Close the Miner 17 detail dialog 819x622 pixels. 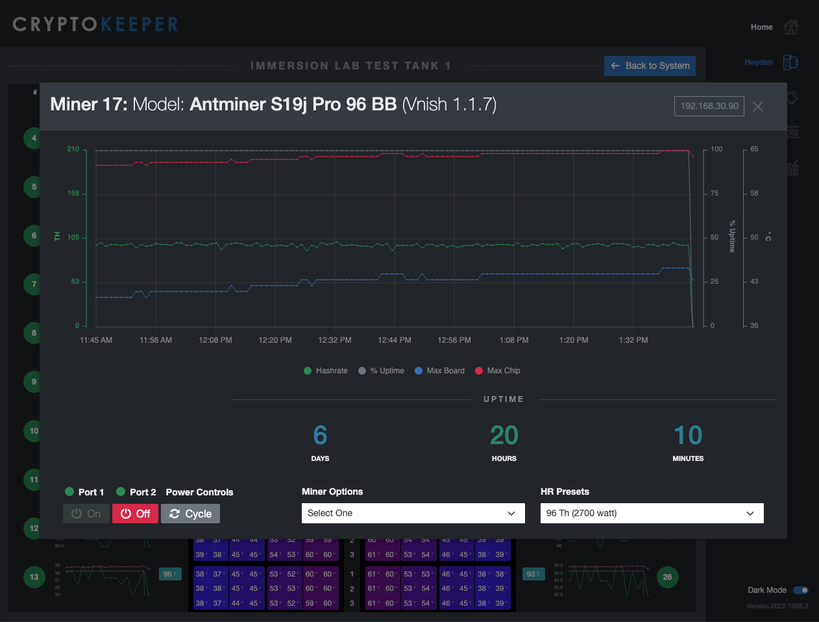[757, 107]
